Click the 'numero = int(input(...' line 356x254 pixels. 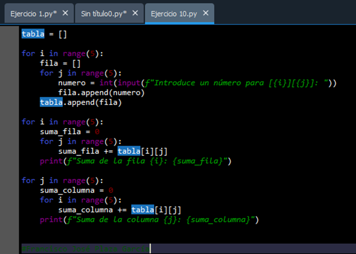pyautogui.click(x=197, y=83)
